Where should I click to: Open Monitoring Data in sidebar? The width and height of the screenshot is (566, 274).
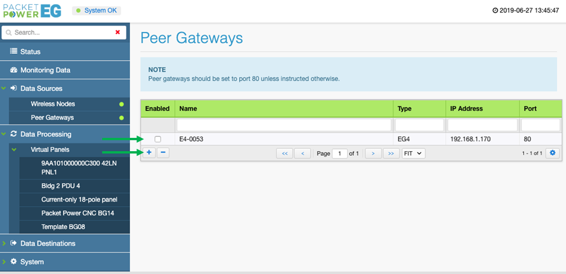[x=45, y=70]
